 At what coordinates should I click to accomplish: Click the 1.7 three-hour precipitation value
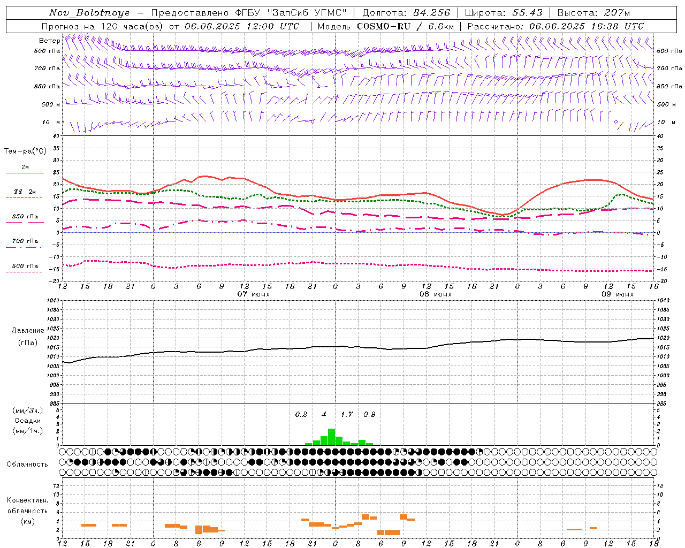pyautogui.click(x=347, y=414)
